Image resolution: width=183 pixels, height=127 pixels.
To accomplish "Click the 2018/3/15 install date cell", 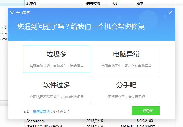I will coord(95,121).
